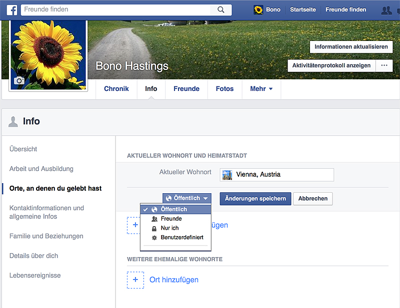Open Familie und Beziehungen section

pyautogui.click(x=46, y=236)
